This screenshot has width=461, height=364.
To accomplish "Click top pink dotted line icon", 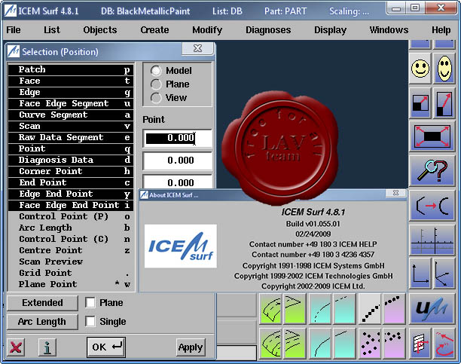I will coord(394,309).
